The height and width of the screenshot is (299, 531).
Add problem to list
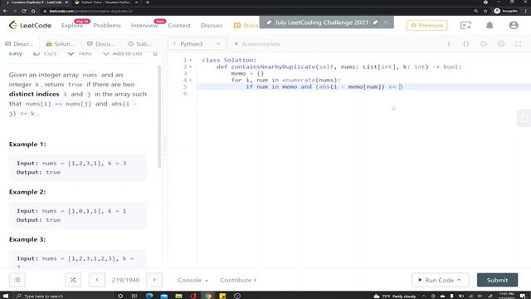tap(122, 53)
